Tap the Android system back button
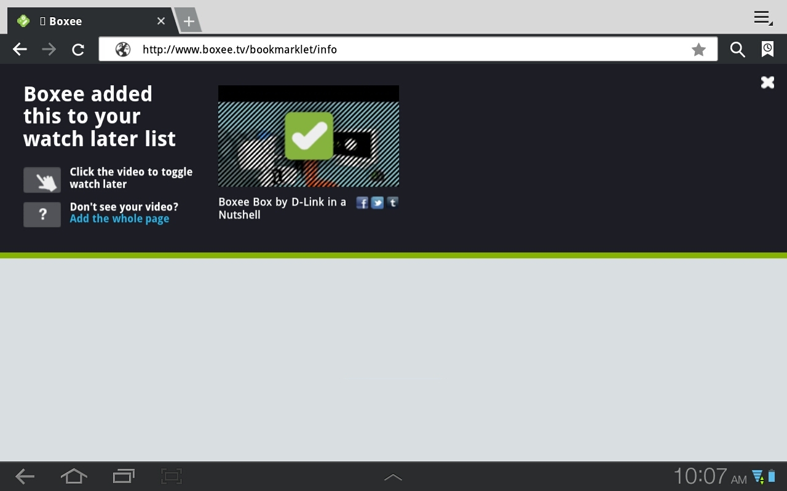Image resolution: width=787 pixels, height=491 pixels. (x=25, y=476)
